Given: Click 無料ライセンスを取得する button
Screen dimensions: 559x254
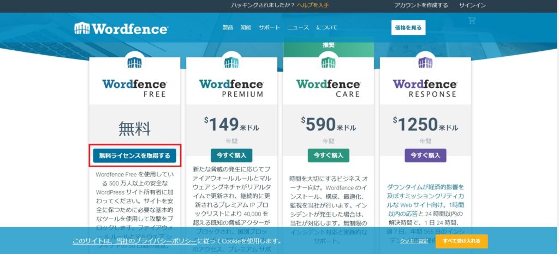Looking at the screenshot, I should point(135,156).
